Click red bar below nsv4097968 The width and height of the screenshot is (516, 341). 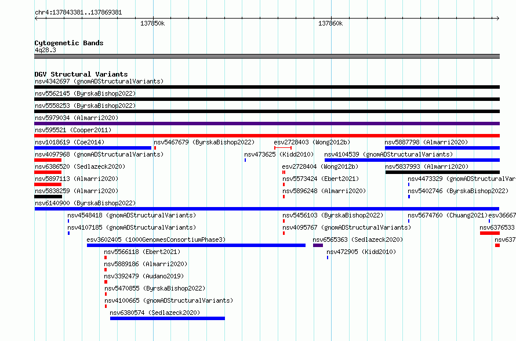coord(48,160)
